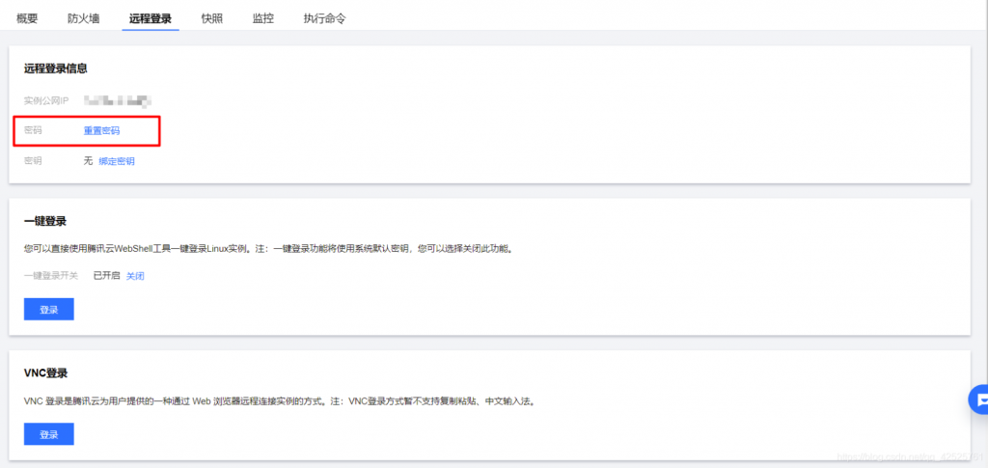988x468 pixels.
Task: Click the 绑定密钥 link
Action: point(117,161)
